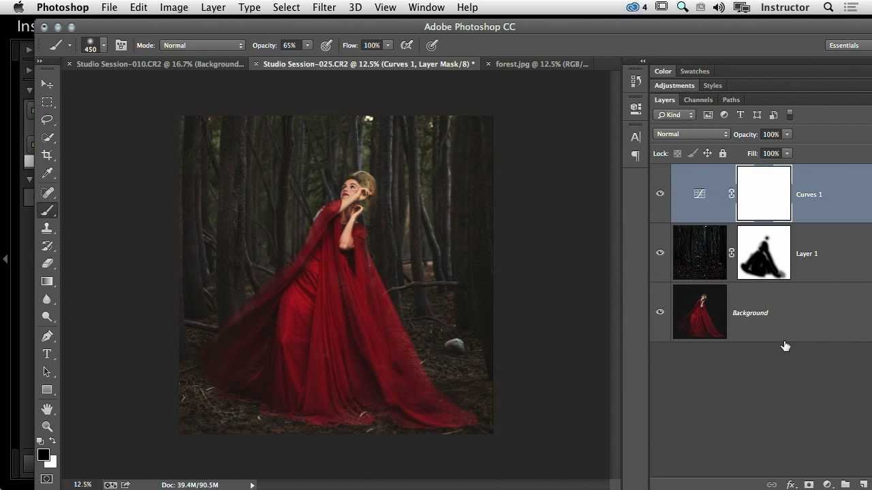
Task: Select the Lasso tool
Action: [x=47, y=120]
